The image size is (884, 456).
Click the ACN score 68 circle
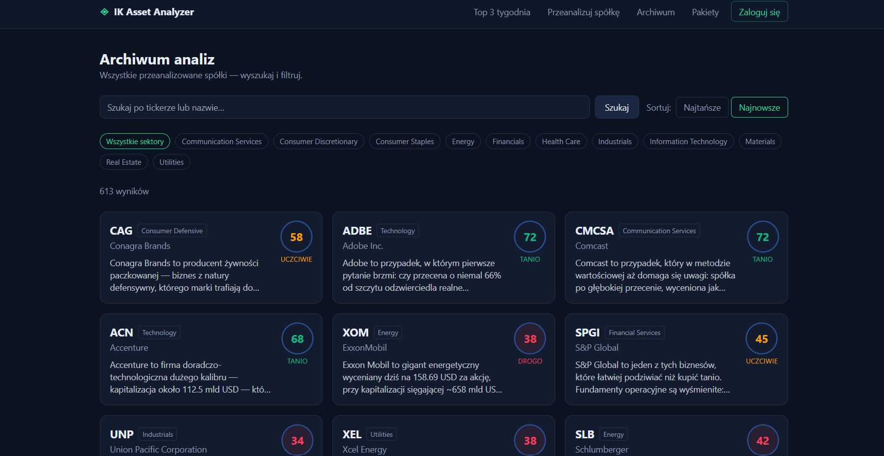pyautogui.click(x=297, y=339)
